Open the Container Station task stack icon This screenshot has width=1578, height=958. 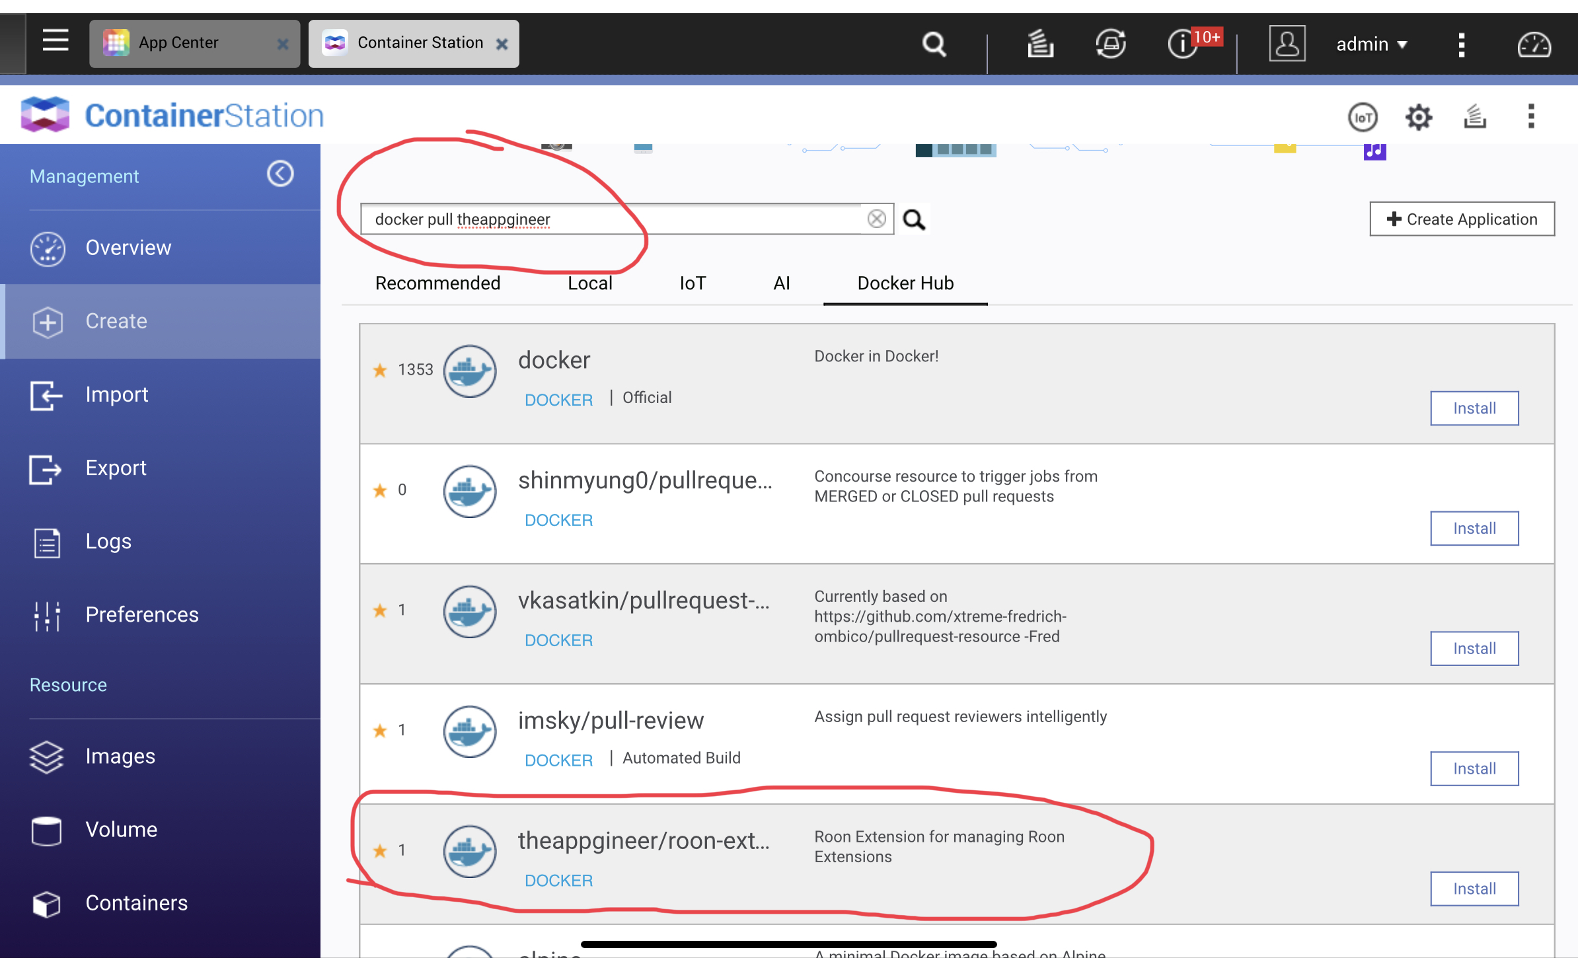click(1475, 116)
